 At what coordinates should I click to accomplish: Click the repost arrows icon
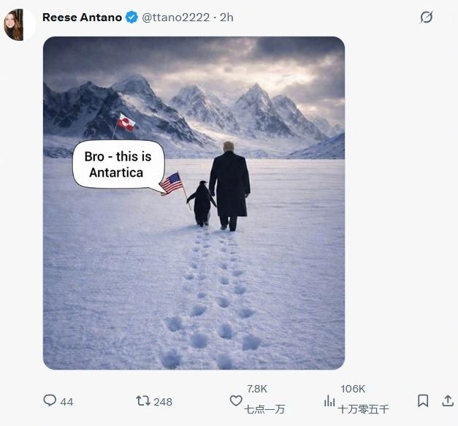tap(143, 400)
